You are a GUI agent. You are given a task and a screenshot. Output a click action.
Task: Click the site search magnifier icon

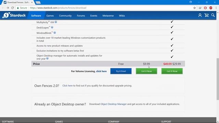[213, 15]
